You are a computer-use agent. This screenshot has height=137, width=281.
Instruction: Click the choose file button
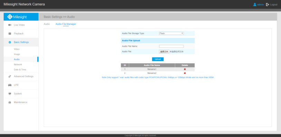[x=164, y=51]
